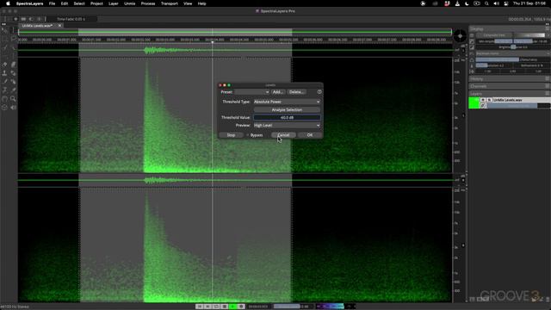Open the File menu

click(x=52, y=3)
